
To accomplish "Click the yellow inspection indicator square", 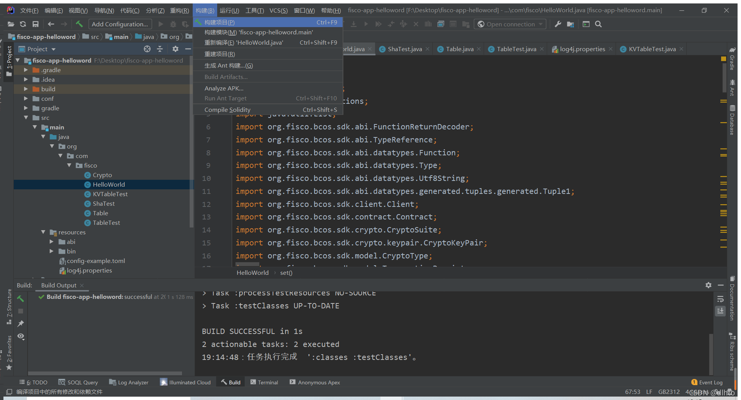I will (723, 59).
